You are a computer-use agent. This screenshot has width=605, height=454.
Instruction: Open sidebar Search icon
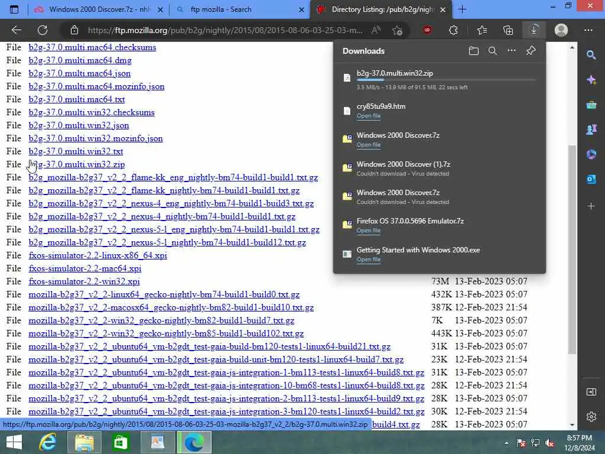(x=591, y=55)
